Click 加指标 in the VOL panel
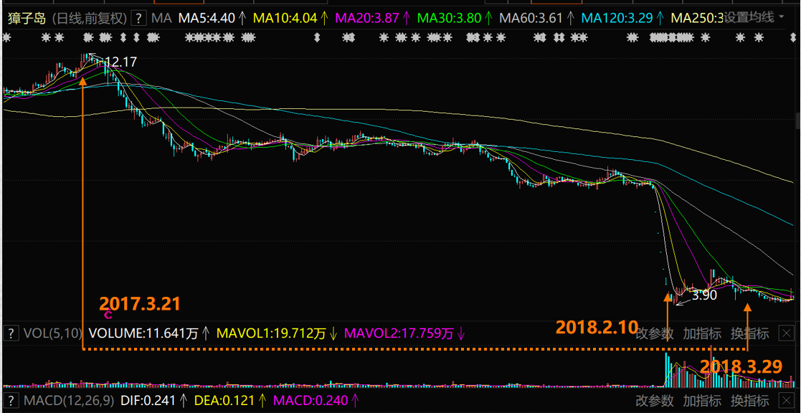801x413 pixels. click(702, 333)
